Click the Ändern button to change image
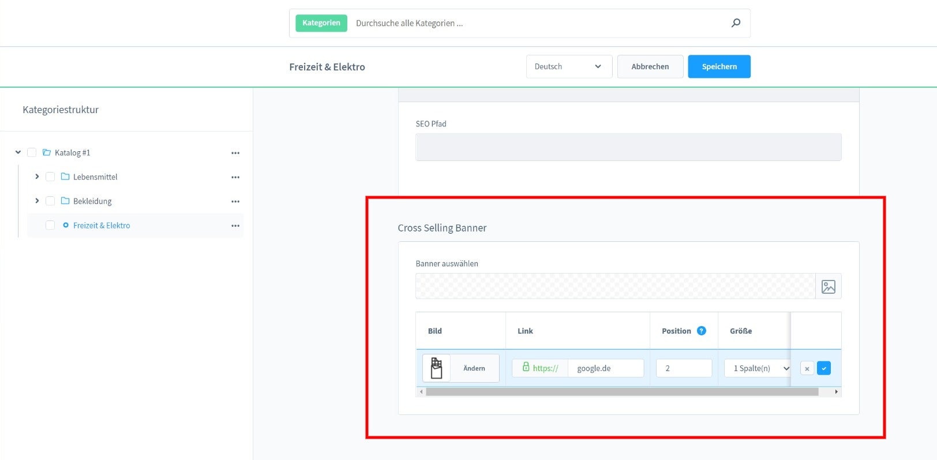 pyautogui.click(x=474, y=368)
